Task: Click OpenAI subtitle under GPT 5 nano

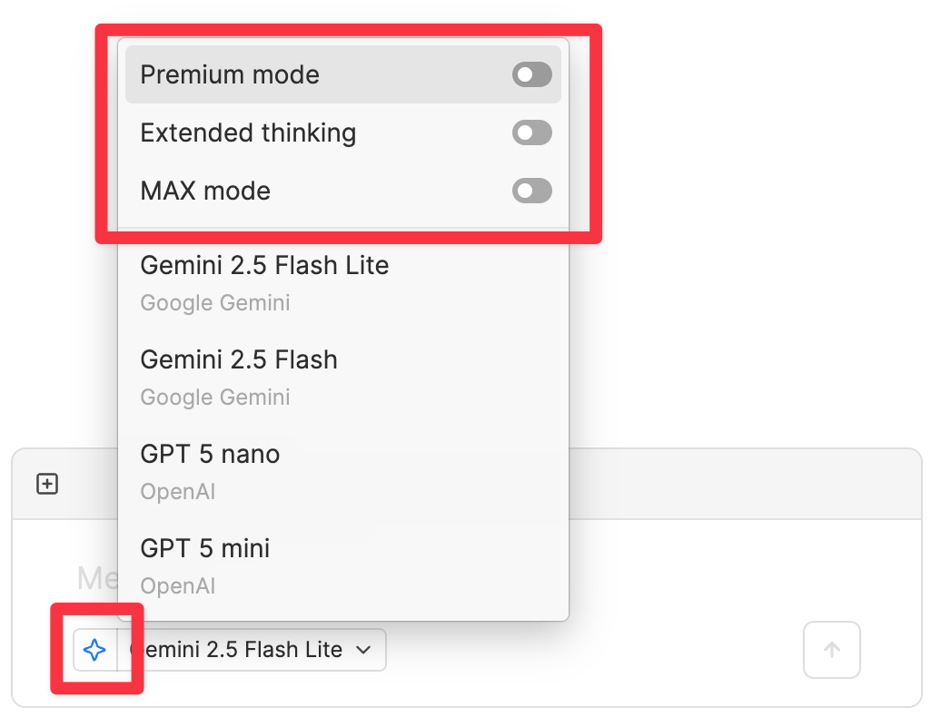Action: coord(178,492)
